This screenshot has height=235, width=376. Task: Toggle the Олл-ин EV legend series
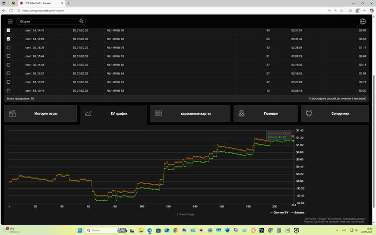coord(279,212)
